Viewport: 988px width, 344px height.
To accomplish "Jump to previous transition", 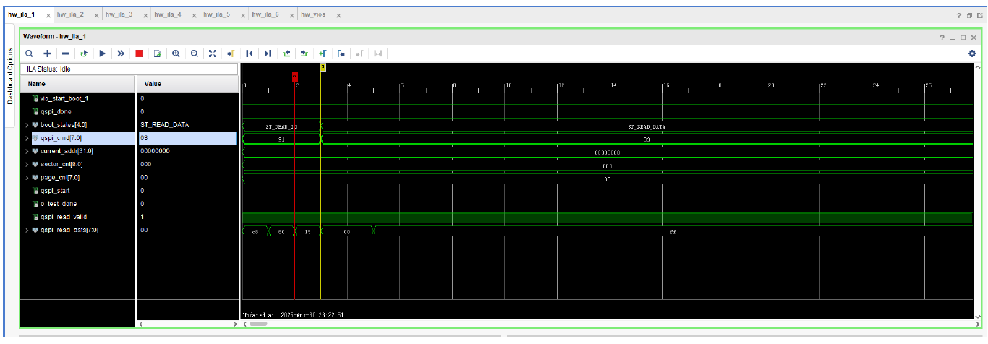I will (x=286, y=53).
